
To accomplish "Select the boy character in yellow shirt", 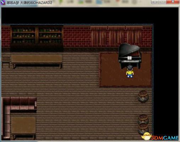I will [130, 72].
